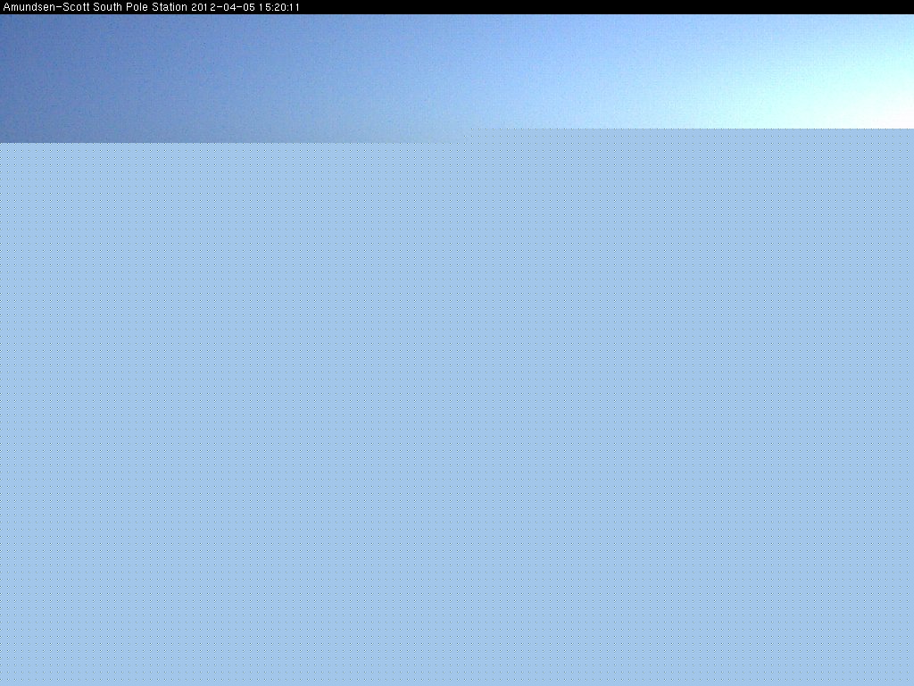
Task: Select the hour "15" in the timestamp
Action: coord(262,7)
